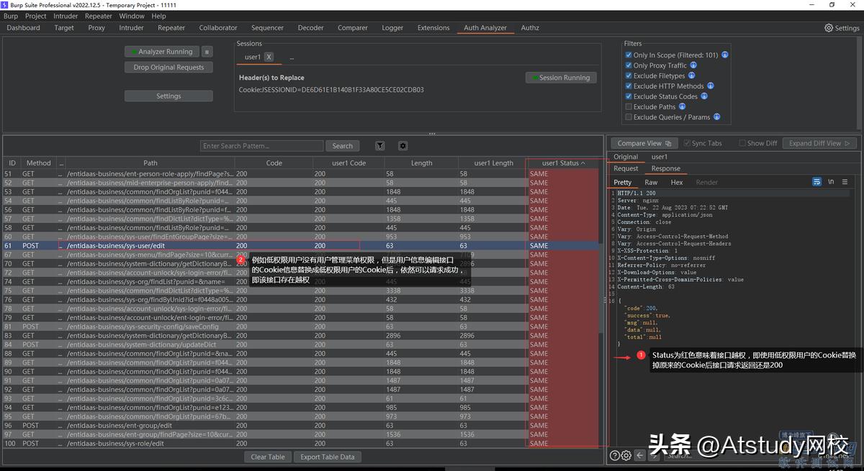Pause the Analyzer Running progress control

point(207,51)
